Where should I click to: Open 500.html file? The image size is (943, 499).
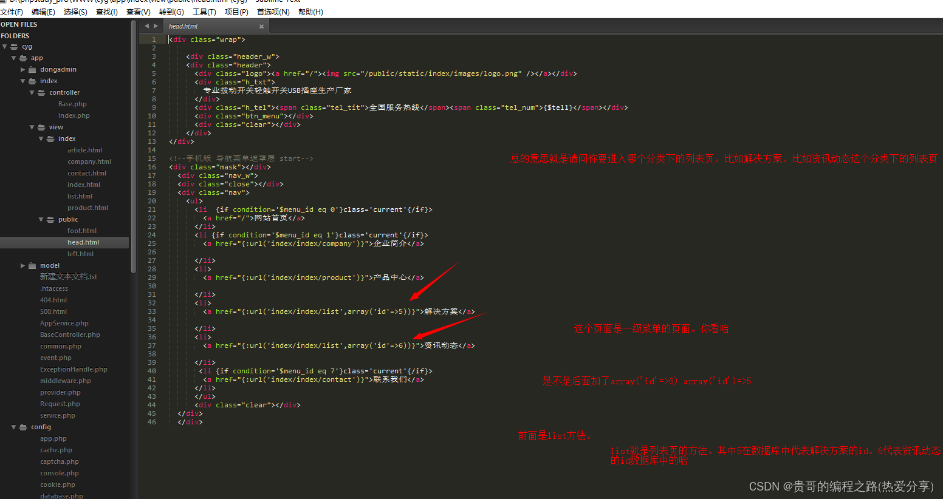pyautogui.click(x=53, y=312)
